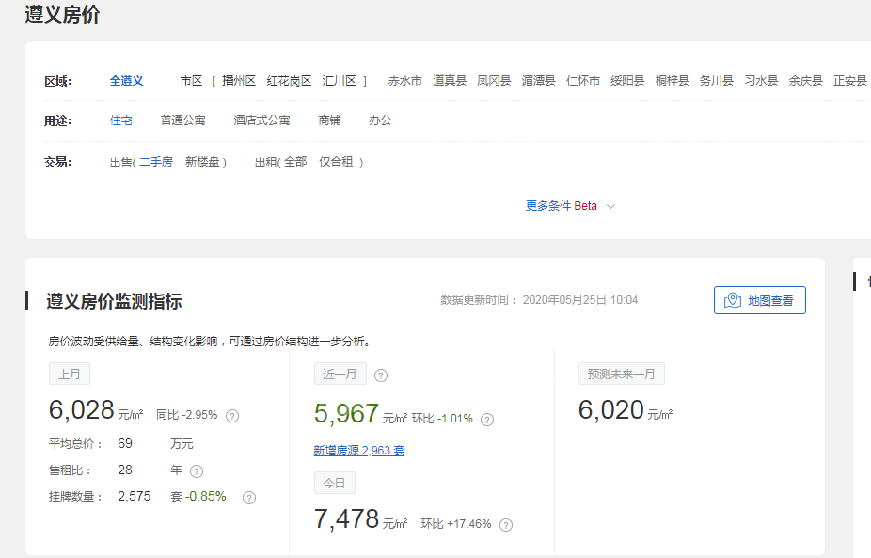Image resolution: width=871 pixels, height=558 pixels.
Task: Choose 全部 rental option
Action: tap(295, 162)
